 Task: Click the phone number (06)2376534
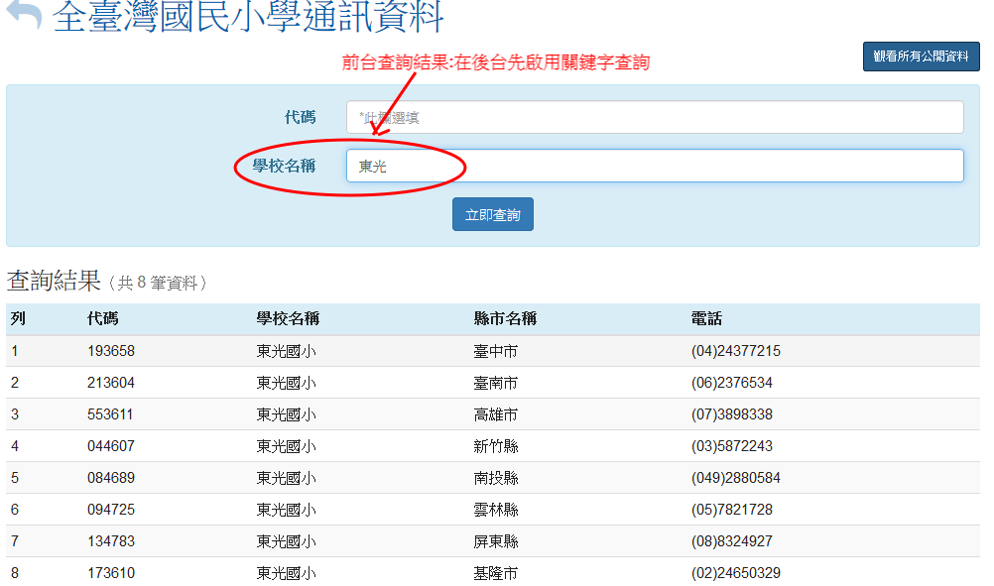[x=731, y=383]
